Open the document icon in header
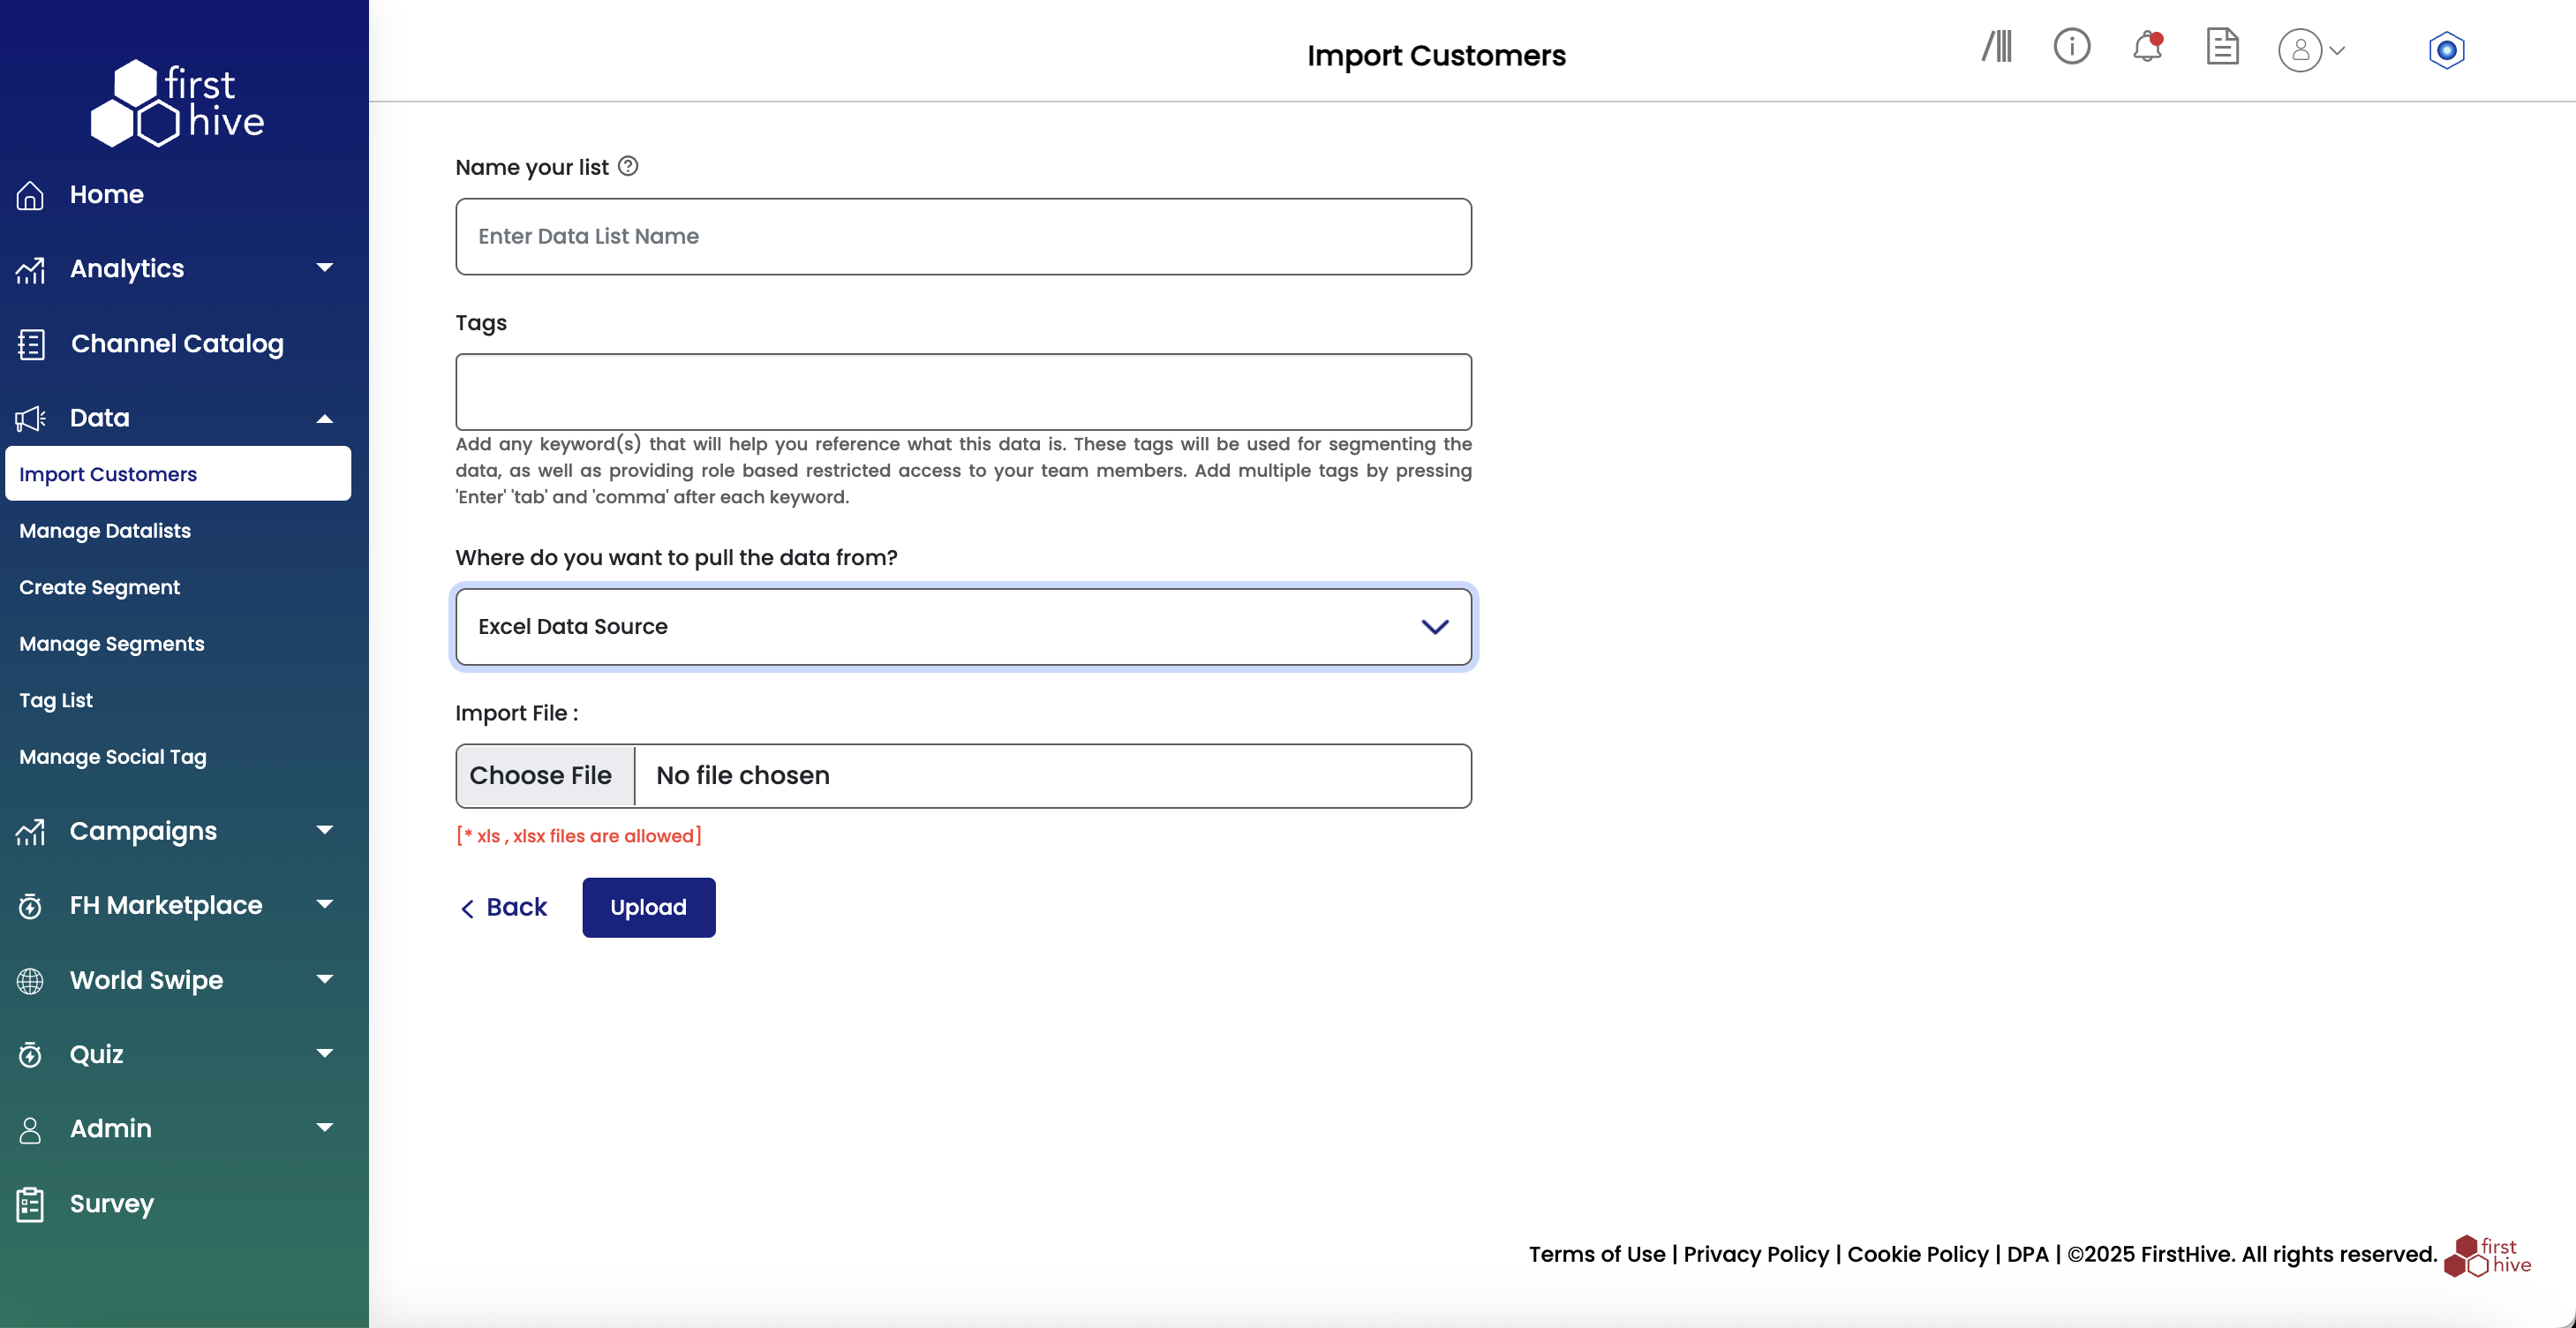 [2222, 46]
